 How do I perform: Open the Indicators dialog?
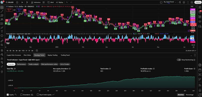click(x=36, y=2)
